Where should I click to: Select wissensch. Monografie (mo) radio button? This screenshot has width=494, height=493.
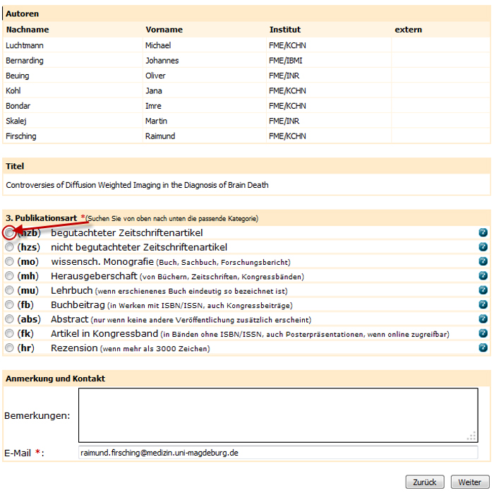pos(9,261)
